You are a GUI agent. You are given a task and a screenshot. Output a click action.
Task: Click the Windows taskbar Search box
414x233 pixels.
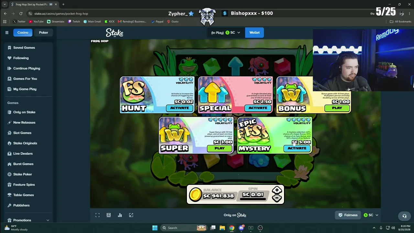(184, 228)
